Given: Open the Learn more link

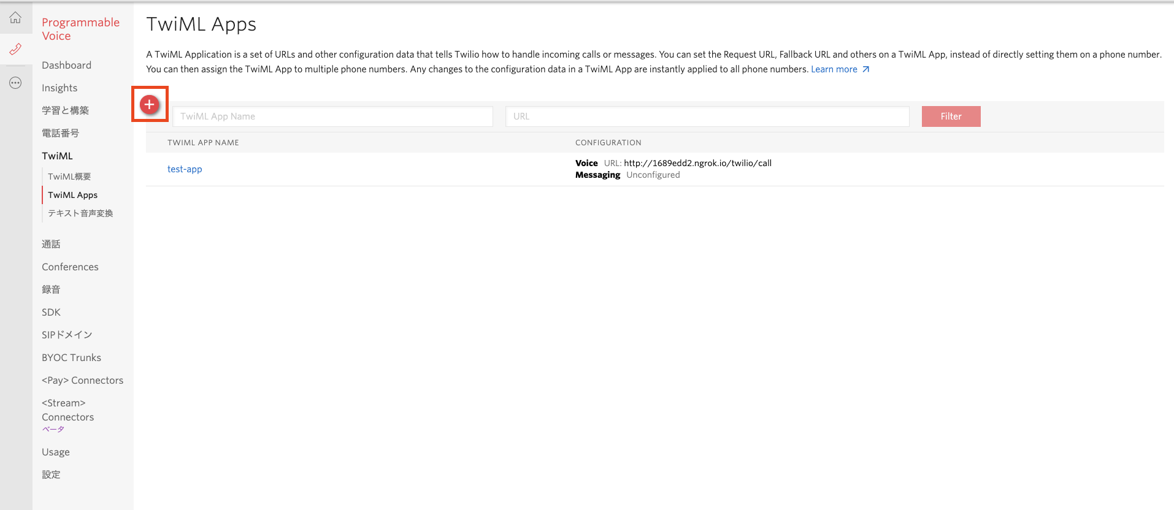Looking at the screenshot, I should click(834, 69).
